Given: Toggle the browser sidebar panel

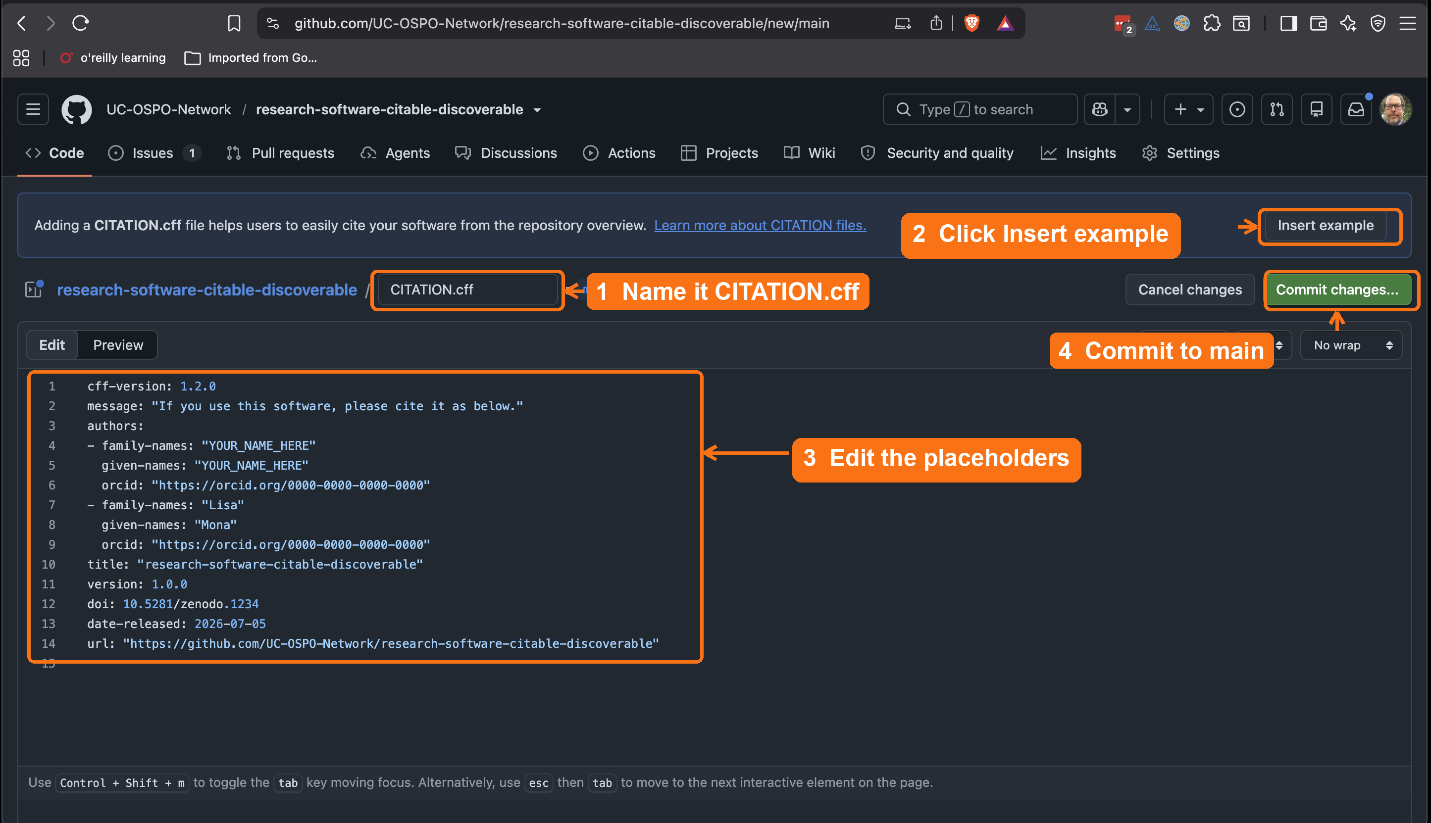Looking at the screenshot, I should pos(1288,23).
